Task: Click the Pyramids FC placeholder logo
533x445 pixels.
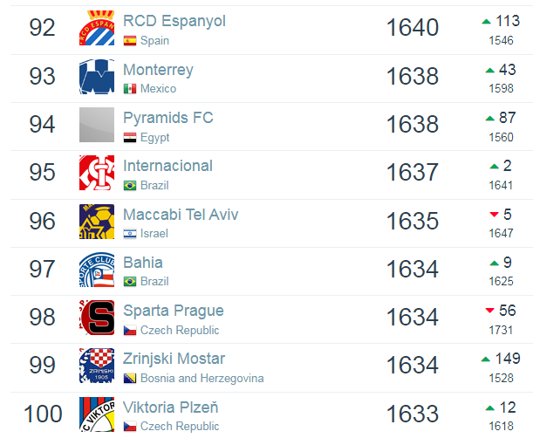Action: click(x=96, y=125)
